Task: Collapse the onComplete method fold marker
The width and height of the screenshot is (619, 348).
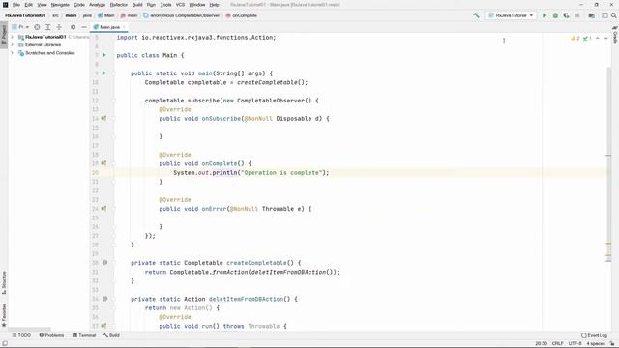Action: pos(114,163)
